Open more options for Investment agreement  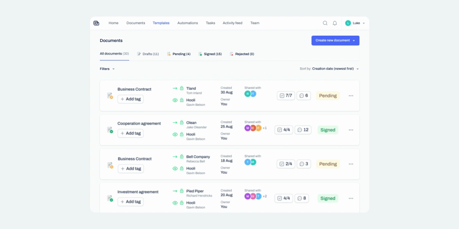click(x=351, y=198)
